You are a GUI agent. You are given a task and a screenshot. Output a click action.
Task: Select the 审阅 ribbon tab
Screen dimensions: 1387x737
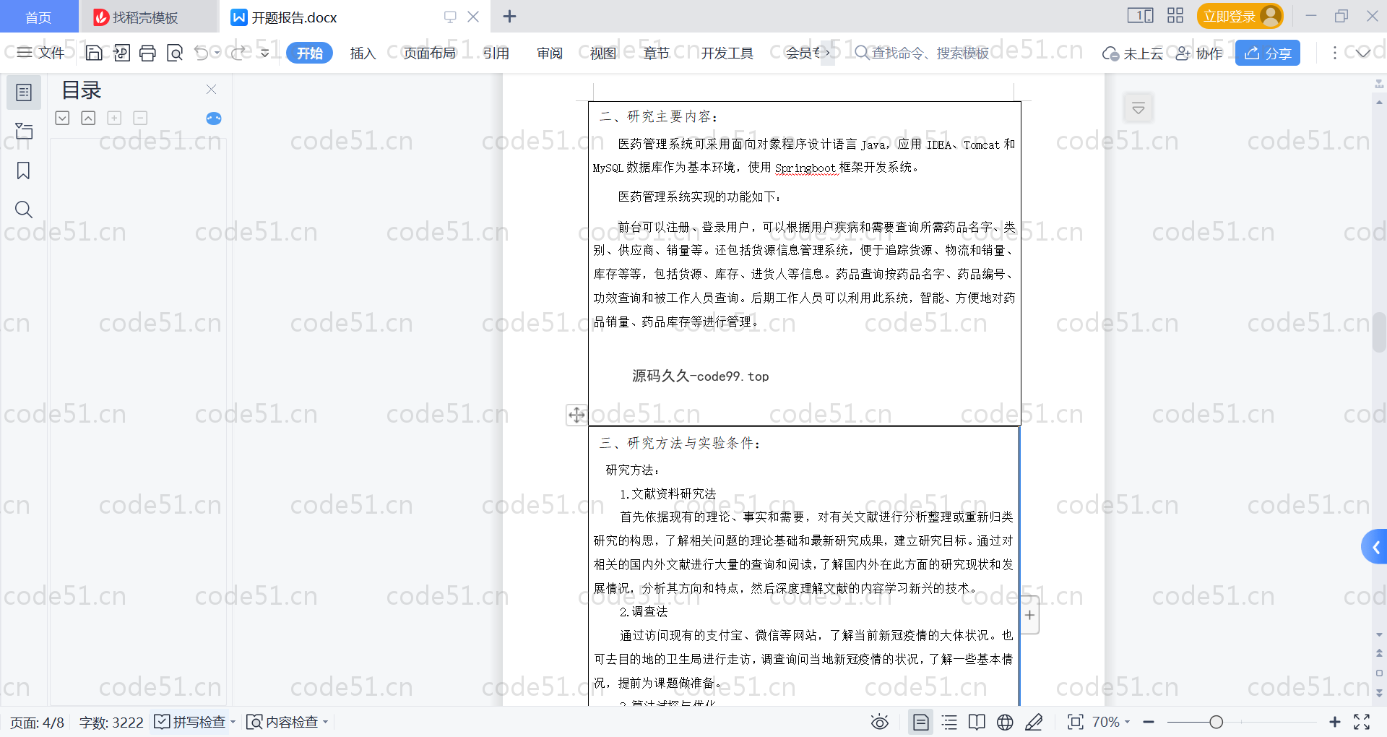[550, 53]
